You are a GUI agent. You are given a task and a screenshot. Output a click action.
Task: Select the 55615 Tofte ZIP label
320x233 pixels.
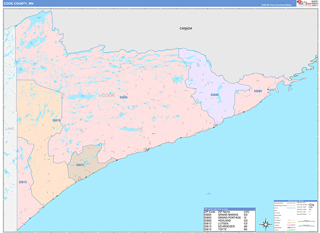coord(57,121)
